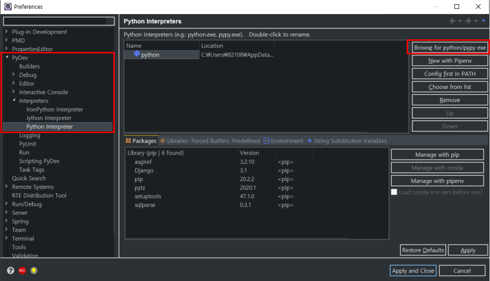Click the help question mark icon
Image resolution: width=490 pixels, height=281 pixels.
pyautogui.click(x=10, y=271)
